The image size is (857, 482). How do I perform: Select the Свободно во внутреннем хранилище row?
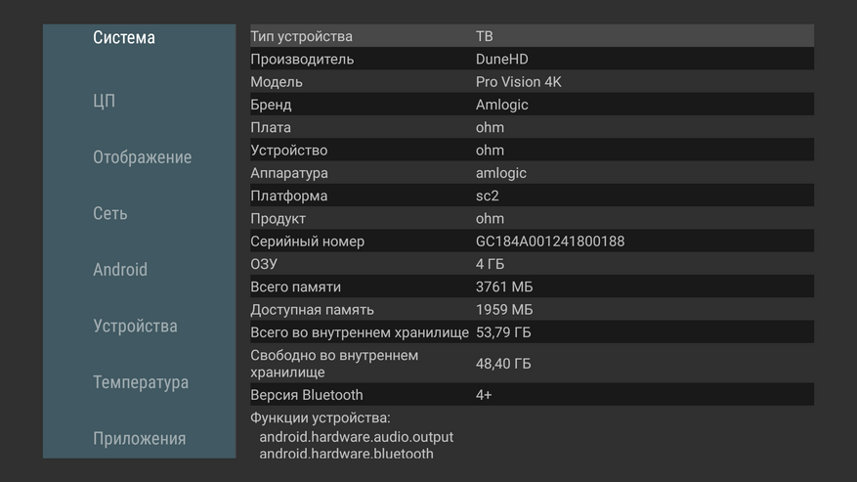click(532, 364)
